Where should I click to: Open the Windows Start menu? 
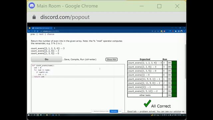pos(29,115)
